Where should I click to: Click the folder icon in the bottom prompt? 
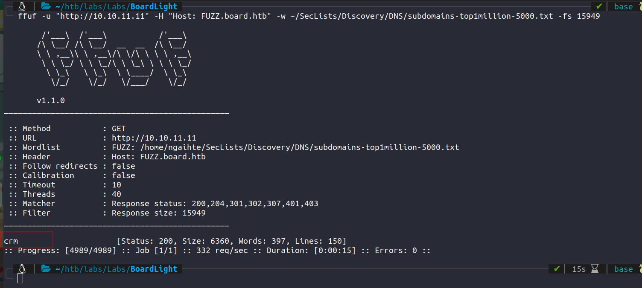pos(46,269)
